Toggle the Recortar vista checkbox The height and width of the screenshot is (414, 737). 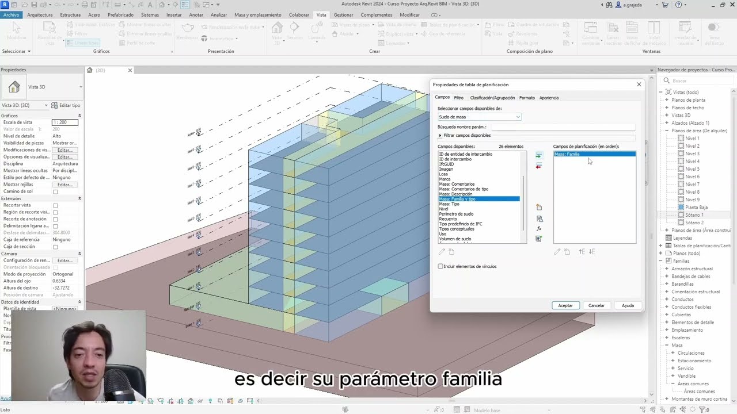[55, 205]
